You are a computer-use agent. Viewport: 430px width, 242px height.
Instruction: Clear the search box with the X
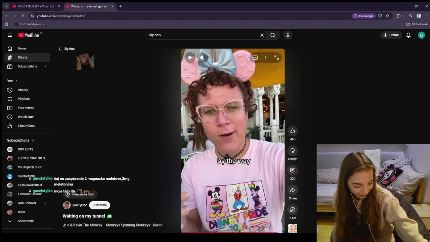(262, 35)
